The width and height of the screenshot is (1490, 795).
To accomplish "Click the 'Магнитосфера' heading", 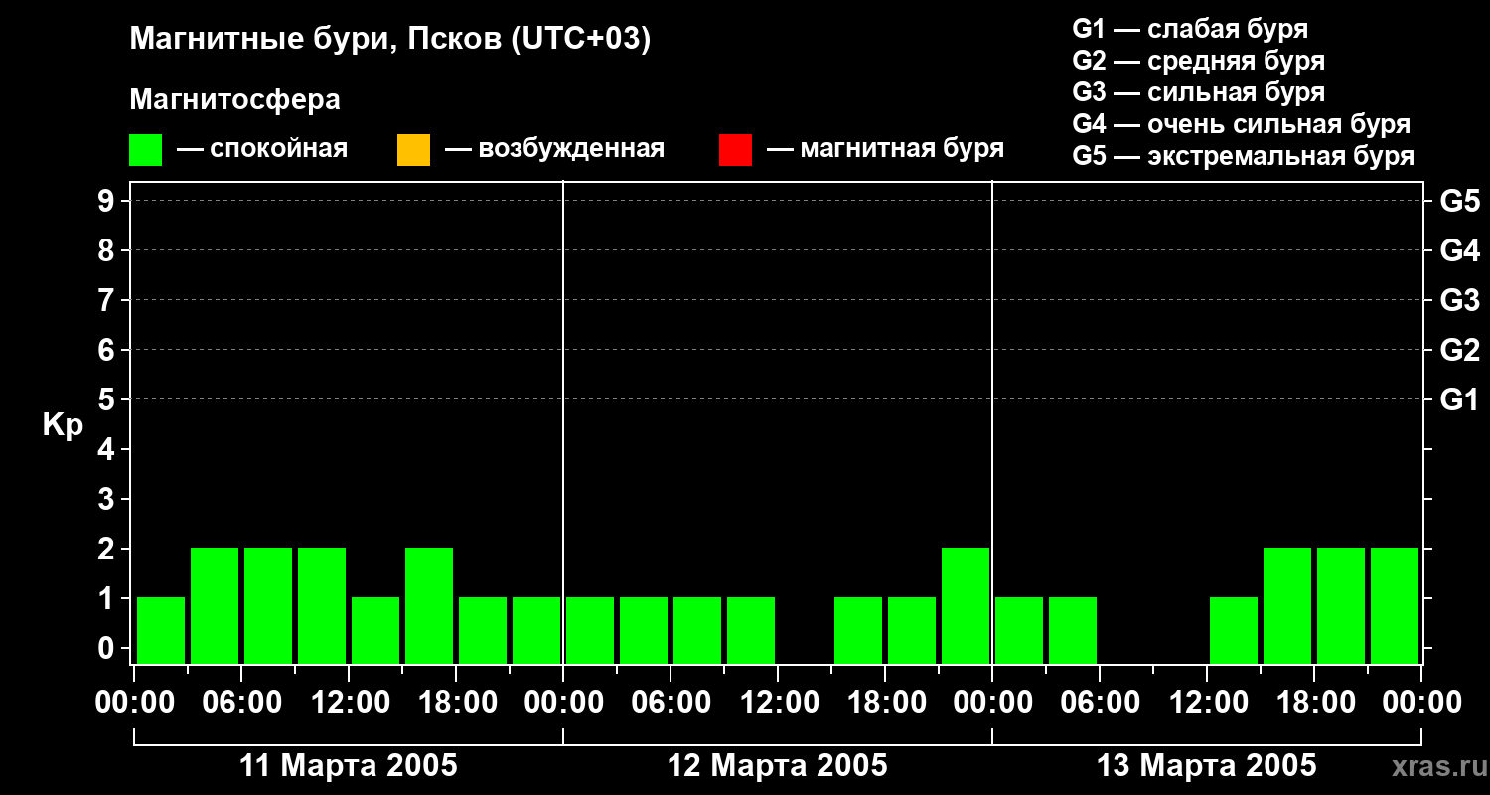I will pos(234,100).
